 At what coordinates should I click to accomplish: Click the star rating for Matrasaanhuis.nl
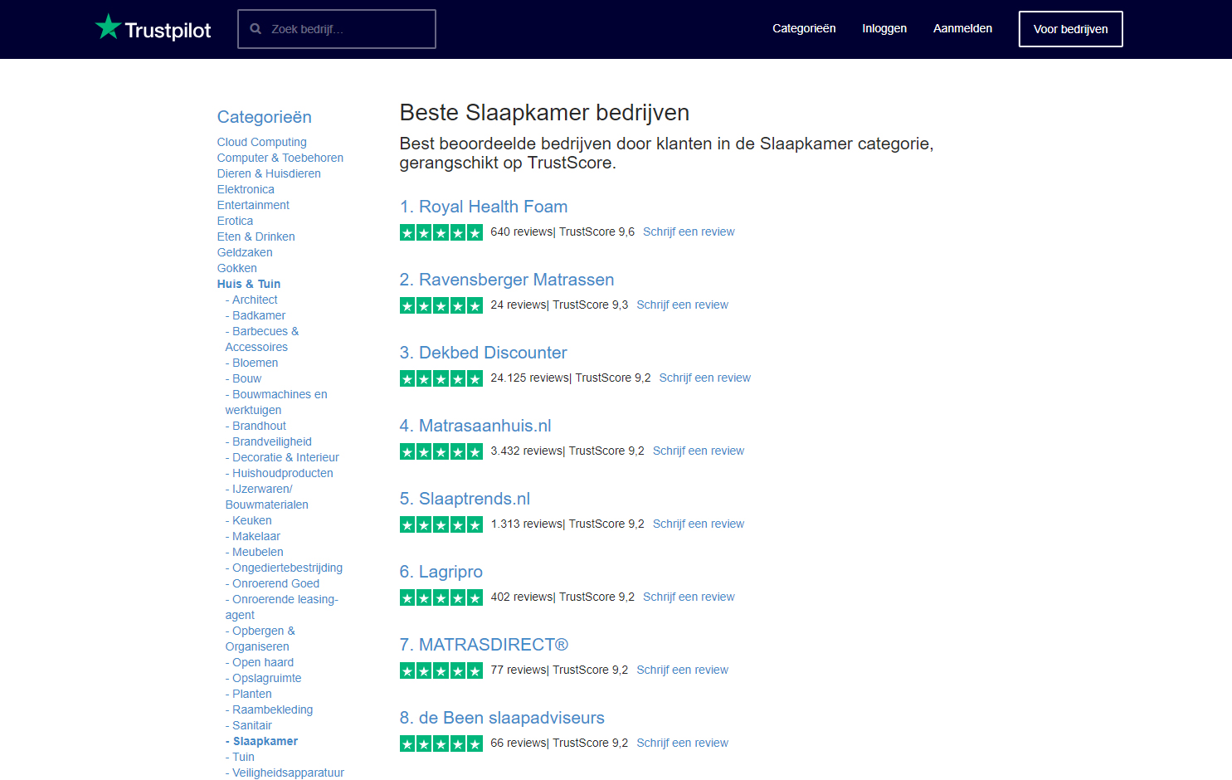(441, 451)
